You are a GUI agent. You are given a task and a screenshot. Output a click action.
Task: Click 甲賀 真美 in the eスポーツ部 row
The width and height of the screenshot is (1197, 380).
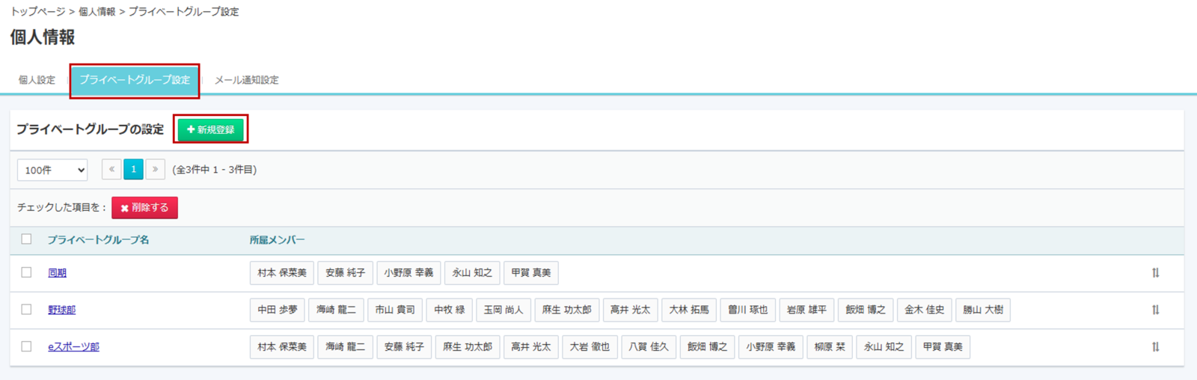pos(943,347)
